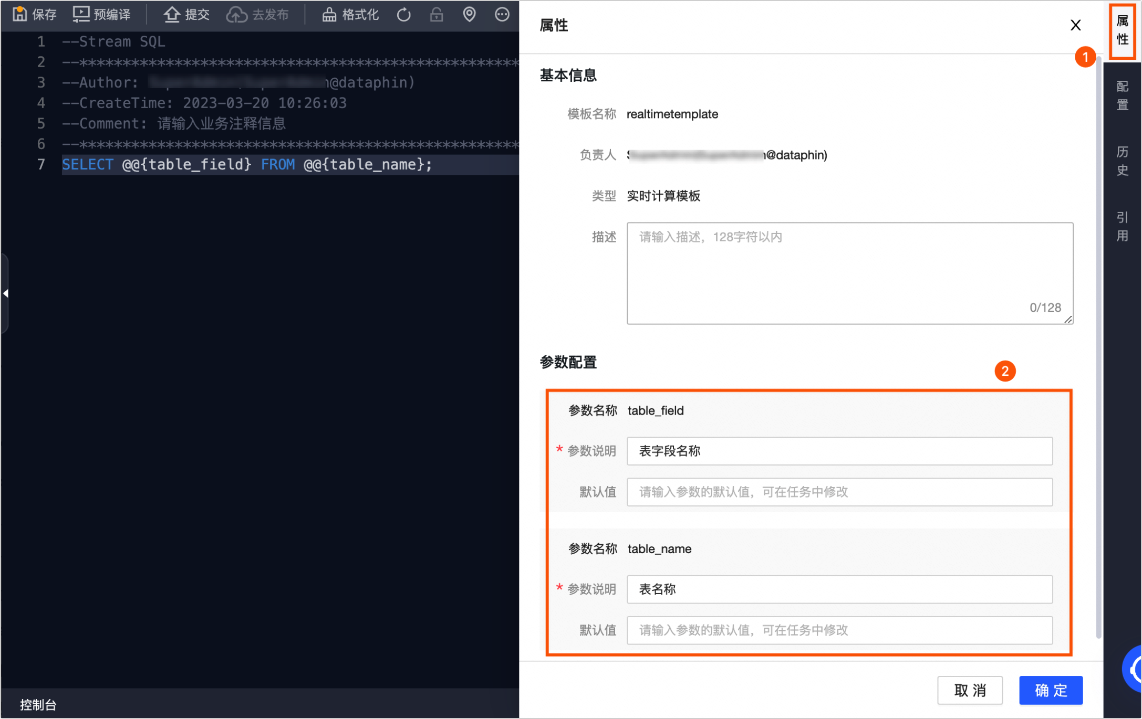The width and height of the screenshot is (1142, 719).
Task: Click the table_field default value input
Action: click(839, 492)
